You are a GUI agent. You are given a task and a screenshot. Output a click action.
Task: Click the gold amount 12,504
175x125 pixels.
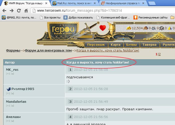[137, 28]
